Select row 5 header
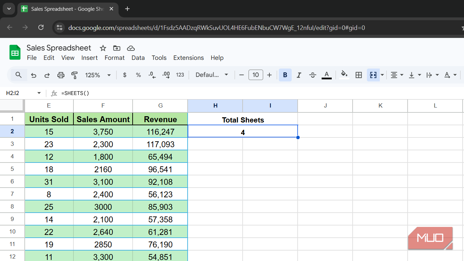This screenshot has height=261, width=464. pos(12,169)
